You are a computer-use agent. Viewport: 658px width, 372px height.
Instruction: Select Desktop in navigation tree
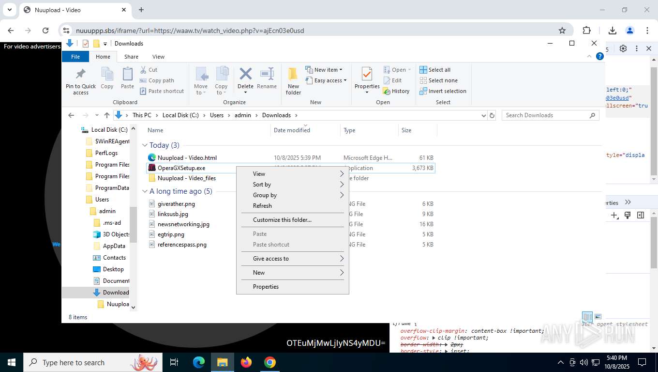tap(113, 269)
